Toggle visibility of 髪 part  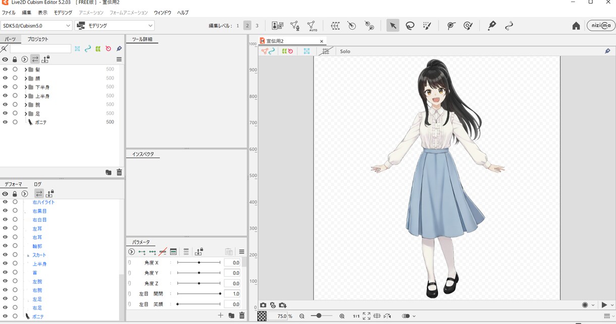pos(5,69)
